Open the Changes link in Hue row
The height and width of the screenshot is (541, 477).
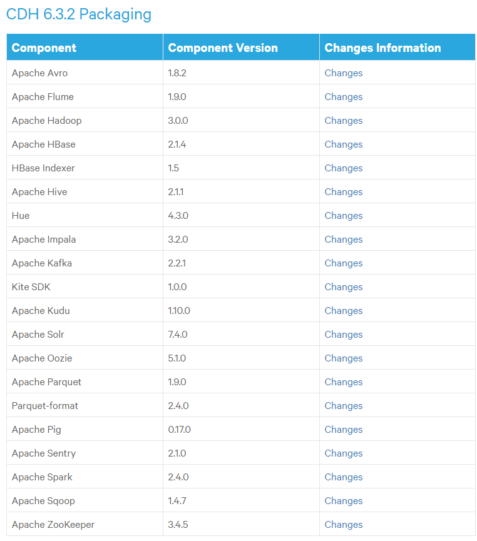(x=343, y=216)
